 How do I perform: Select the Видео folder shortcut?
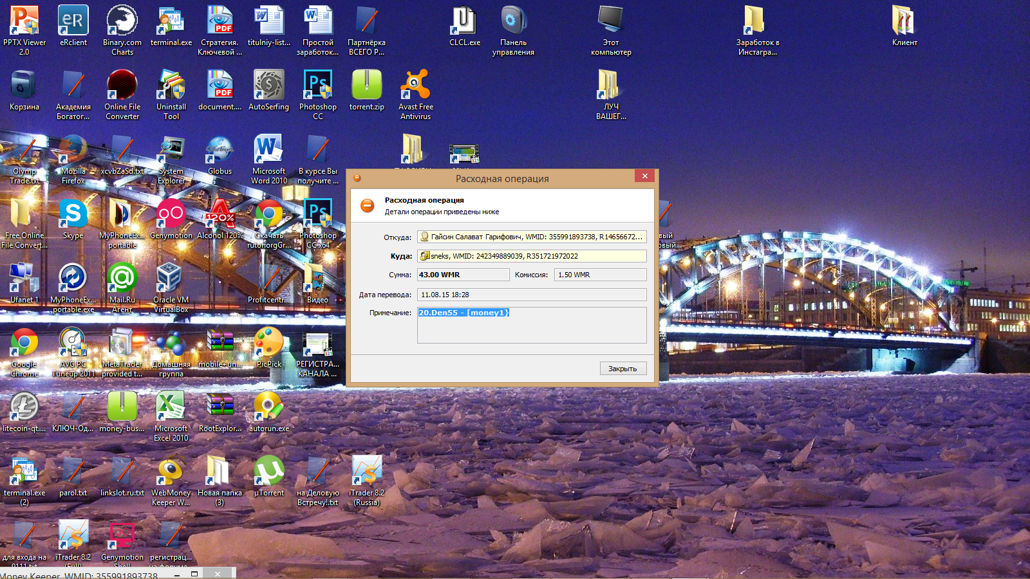(318, 283)
